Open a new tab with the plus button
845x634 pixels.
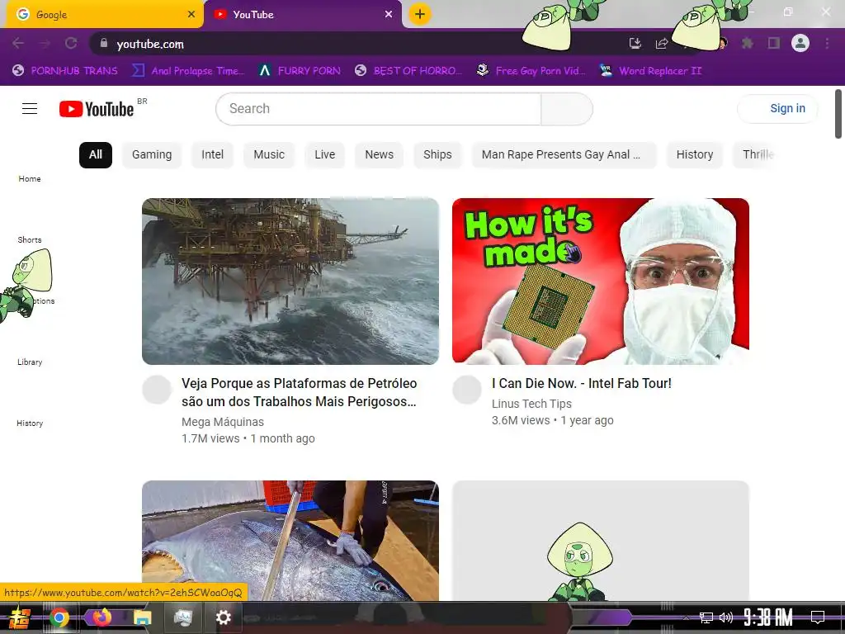(x=420, y=14)
